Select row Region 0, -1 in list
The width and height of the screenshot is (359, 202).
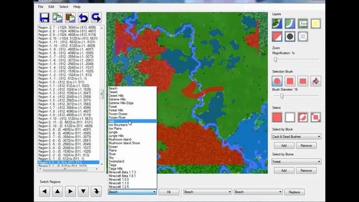coord(68,159)
